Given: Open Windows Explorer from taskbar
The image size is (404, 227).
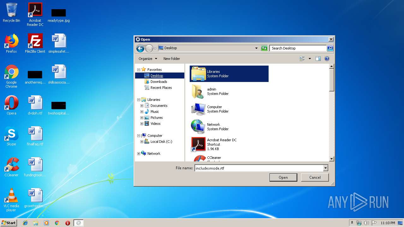Looking at the screenshot, I should point(36,223).
